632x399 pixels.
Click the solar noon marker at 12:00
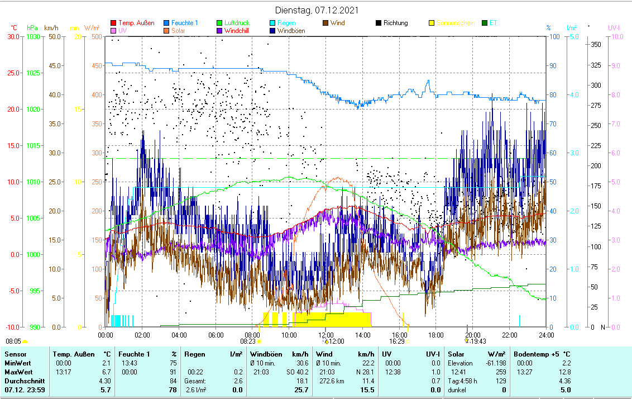point(327,341)
